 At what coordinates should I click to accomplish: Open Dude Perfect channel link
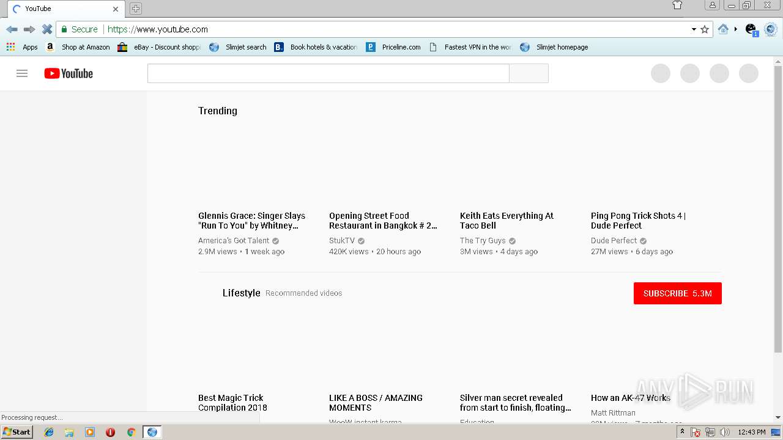click(x=614, y=241)
